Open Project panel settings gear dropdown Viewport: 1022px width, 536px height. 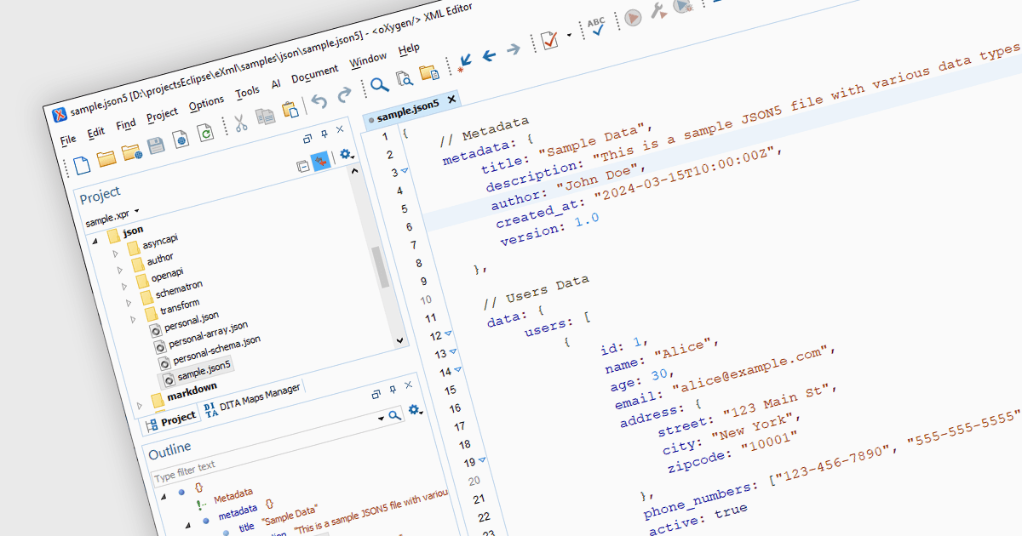(347, 155)
